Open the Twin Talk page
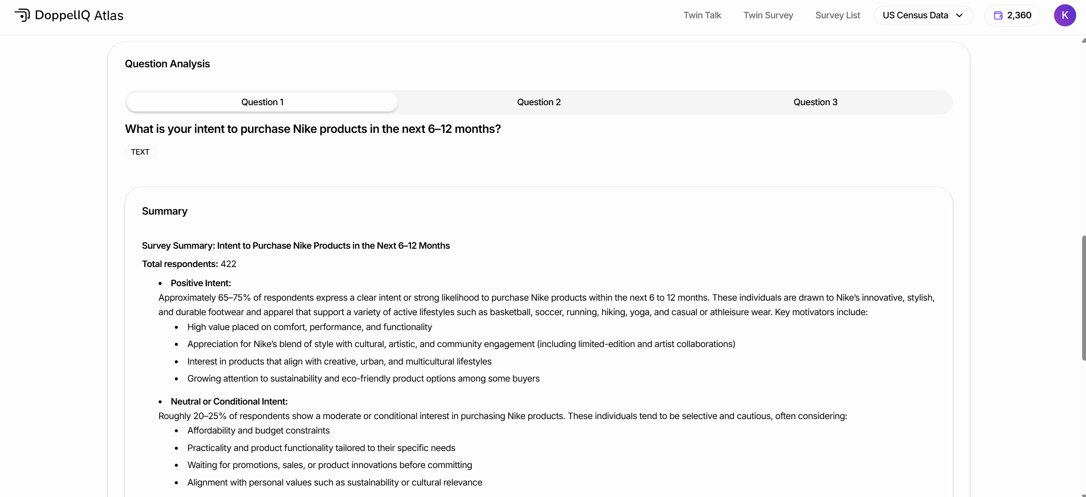 pyautogui.click(x=702, y=15)
